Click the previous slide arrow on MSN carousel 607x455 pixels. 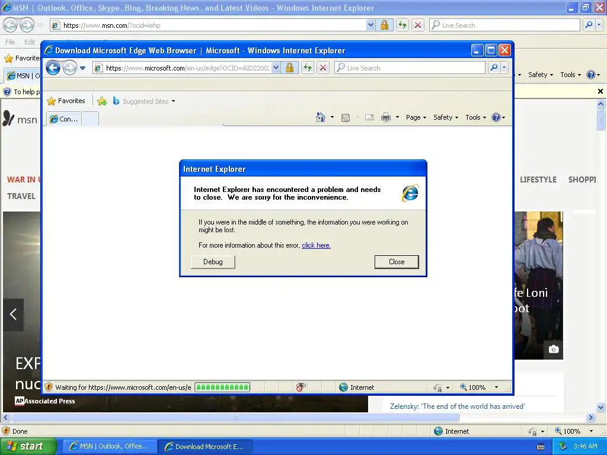tap(13, 314)
